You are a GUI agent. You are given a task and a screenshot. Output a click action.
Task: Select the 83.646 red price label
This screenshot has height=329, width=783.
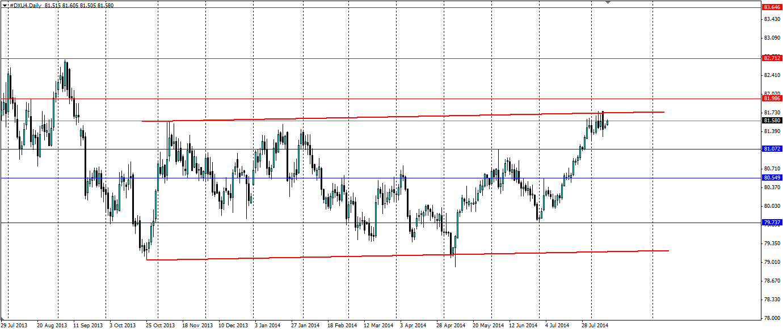[x=771, y=7]
